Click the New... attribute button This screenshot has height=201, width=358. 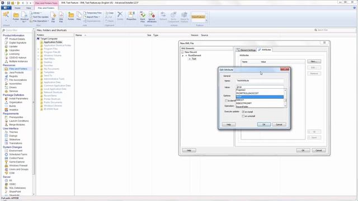314,61
